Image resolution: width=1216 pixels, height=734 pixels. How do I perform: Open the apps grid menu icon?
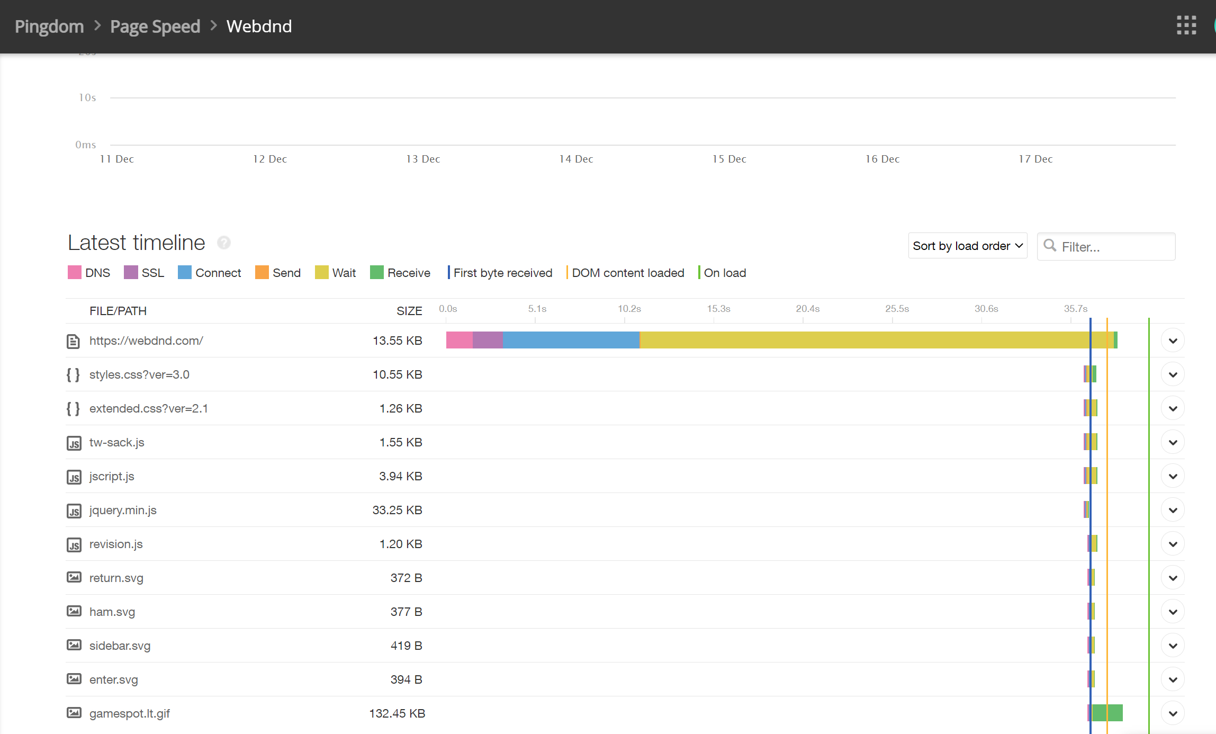click(x=1186, y=25)
